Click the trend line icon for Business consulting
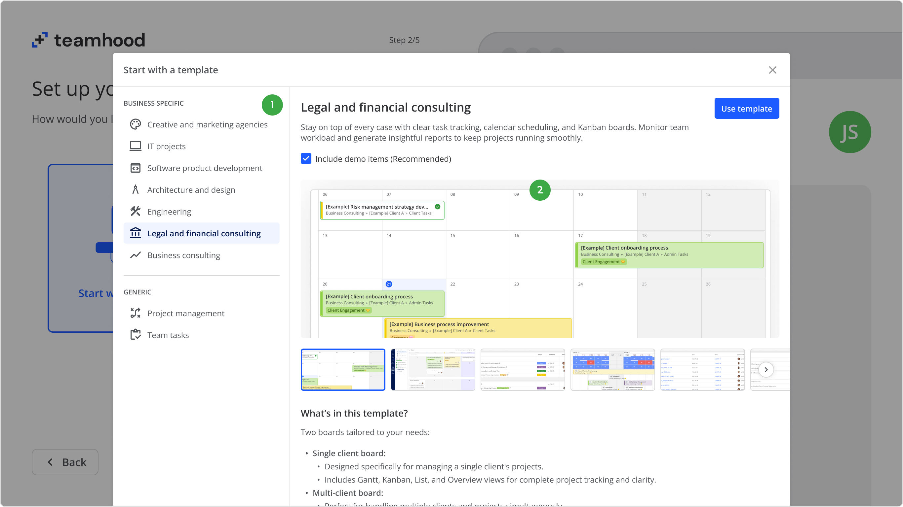Image resolution: width=903 pixels, height=507 pixels. coord(135,255)
